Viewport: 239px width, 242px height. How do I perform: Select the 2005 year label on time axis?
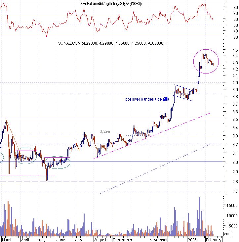pos(192,240)
